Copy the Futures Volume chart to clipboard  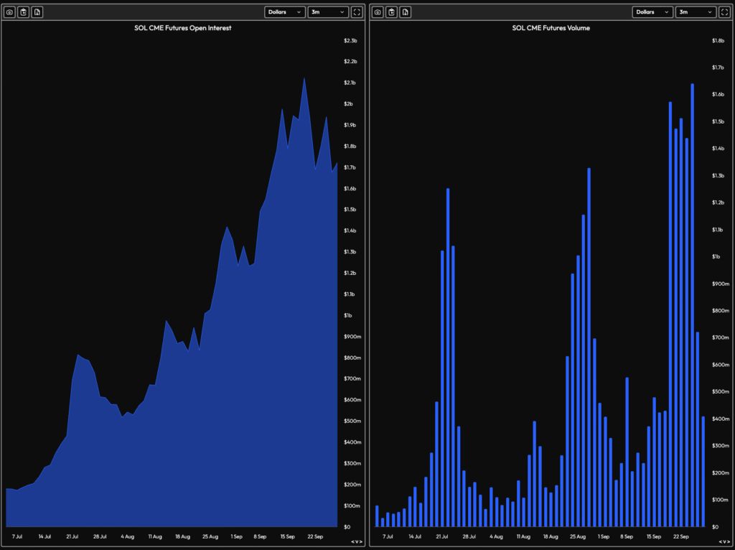pyautogui.click(x=392, y=12)
